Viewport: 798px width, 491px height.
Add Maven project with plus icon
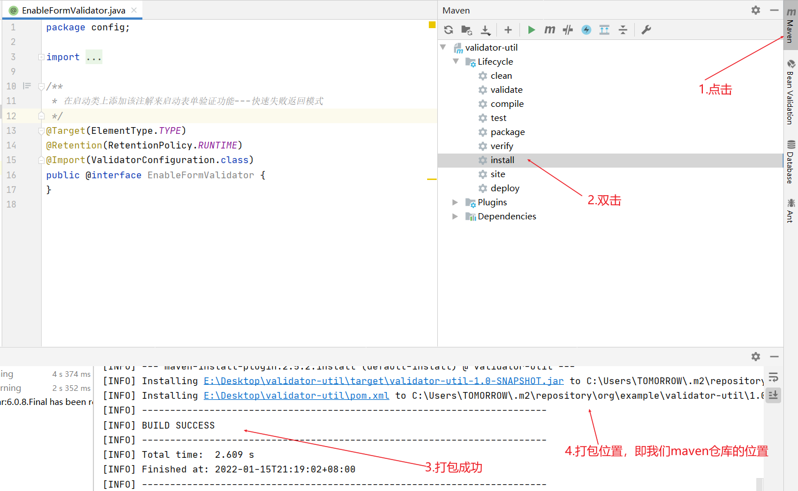[508, 30]
